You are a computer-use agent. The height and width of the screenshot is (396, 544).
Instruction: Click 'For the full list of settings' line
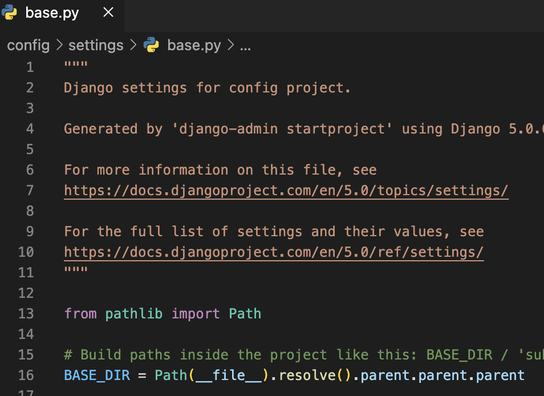tap(274, 232)
